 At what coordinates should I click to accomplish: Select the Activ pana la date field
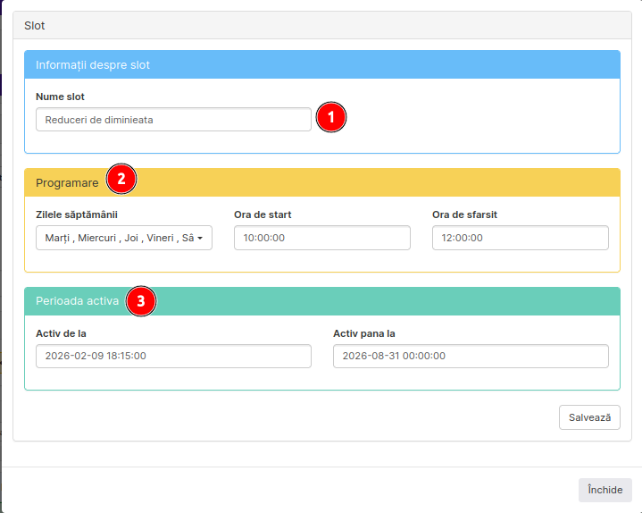(471, 356)
